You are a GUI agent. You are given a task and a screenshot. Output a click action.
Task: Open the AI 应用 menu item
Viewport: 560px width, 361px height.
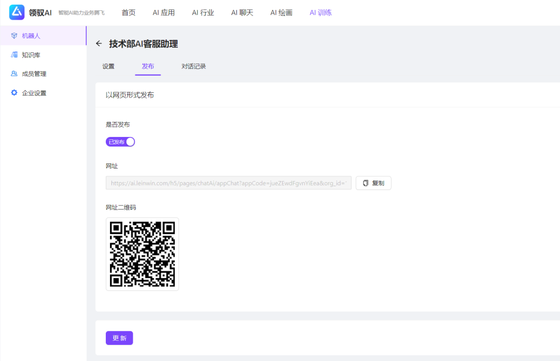(x=163, y=12)
